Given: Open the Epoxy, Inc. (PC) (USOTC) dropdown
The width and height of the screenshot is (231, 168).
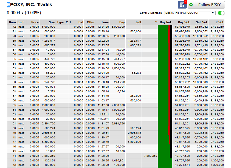Looking at the screenshot, I should click(x=190, y=13).
